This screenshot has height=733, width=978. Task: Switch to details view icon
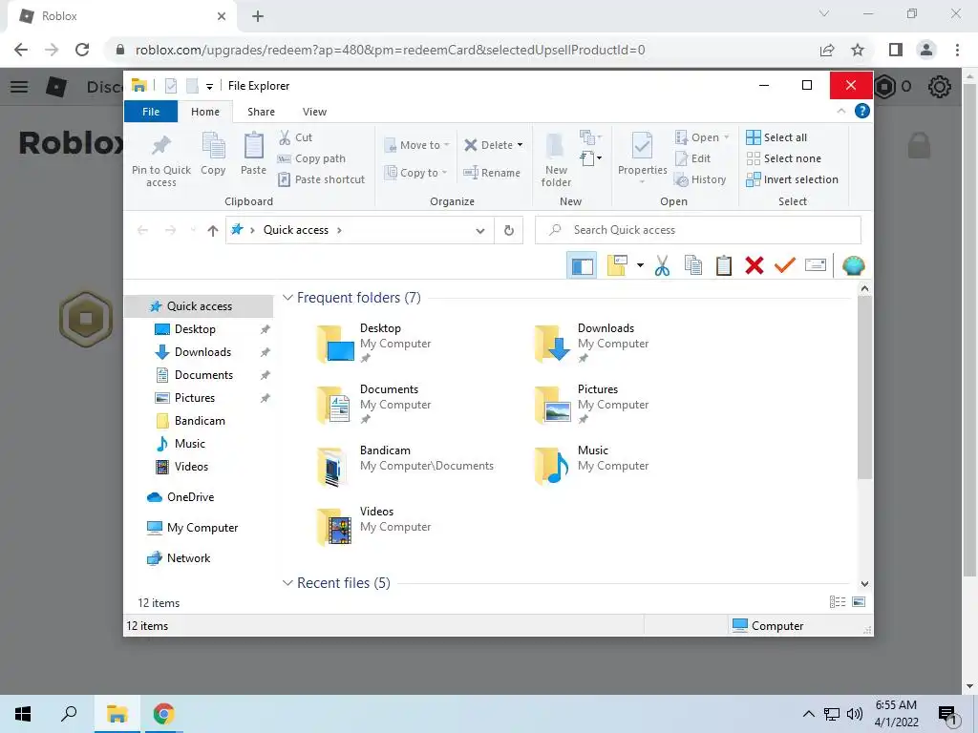tap(838, 602)
